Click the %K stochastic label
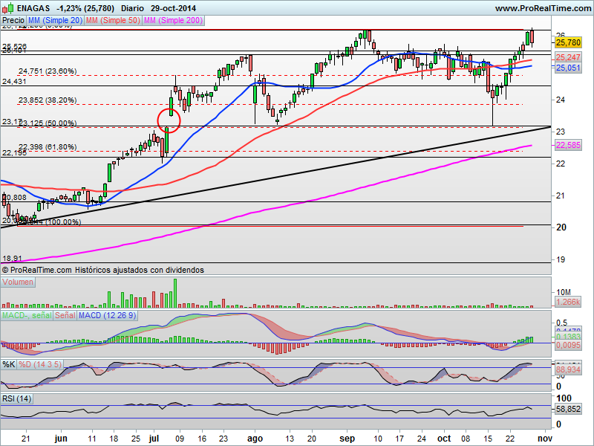 click(x=9, y=365)
